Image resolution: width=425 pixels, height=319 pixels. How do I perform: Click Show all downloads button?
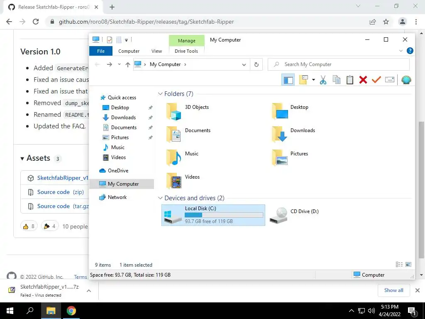coord(393,290)
